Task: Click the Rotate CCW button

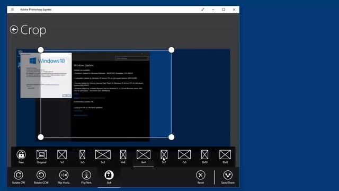Action: click(x=41, y=177)
